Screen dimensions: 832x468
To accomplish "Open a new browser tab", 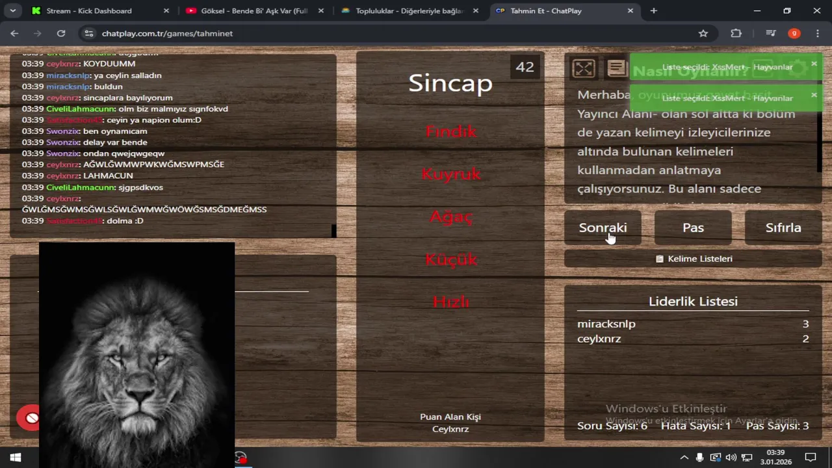I will [654, 11].
